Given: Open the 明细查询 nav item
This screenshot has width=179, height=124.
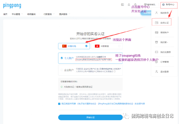Looking at the screenshot, I should pos(31,14).
